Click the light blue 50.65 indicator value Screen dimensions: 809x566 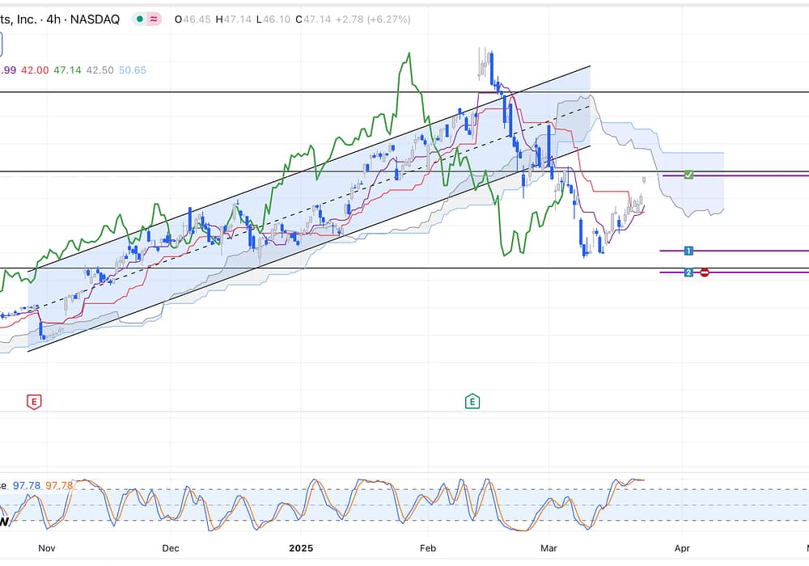pos(133,70)
